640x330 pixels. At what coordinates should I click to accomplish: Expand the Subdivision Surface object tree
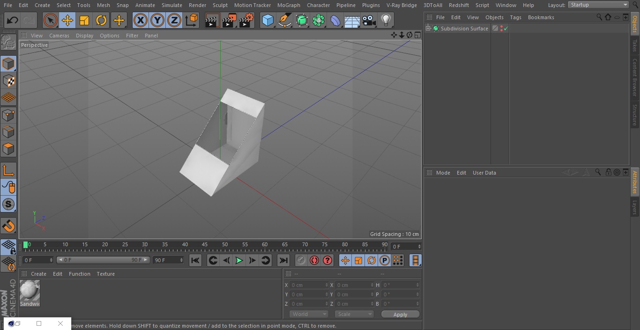(428, 29)
